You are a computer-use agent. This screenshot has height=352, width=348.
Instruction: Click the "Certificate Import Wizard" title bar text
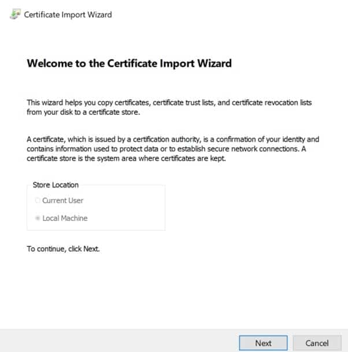tap(68, 14)
